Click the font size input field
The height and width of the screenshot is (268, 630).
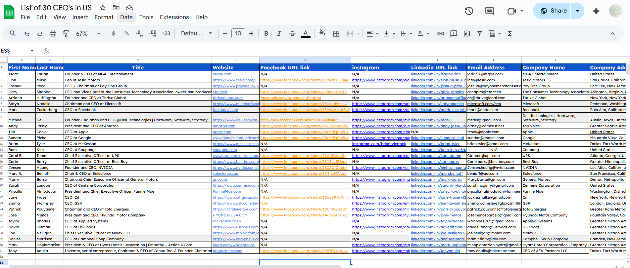tap(238, 34)
